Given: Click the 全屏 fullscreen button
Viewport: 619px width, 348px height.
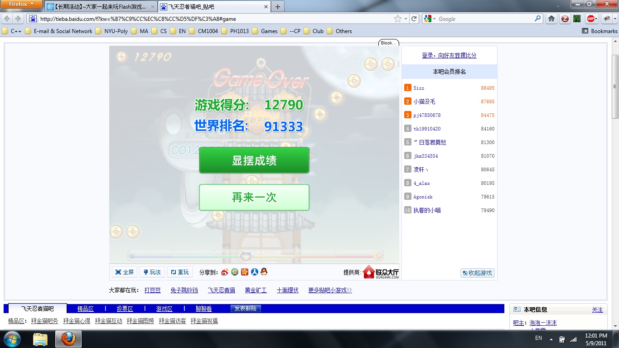Looking at the screenshot, I should tap(125, 272).
